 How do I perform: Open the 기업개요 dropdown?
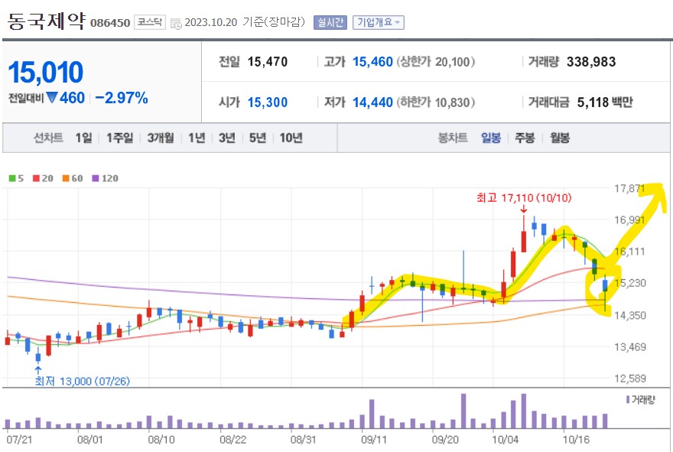point(378,22)
